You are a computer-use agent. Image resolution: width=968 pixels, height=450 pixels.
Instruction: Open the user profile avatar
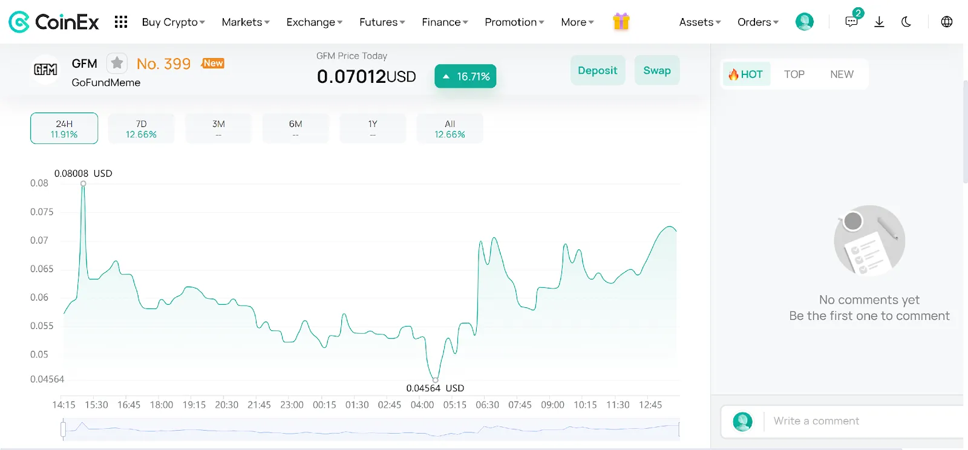[x=804, y=22]
